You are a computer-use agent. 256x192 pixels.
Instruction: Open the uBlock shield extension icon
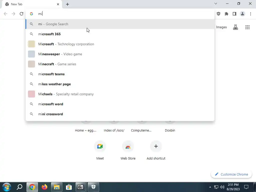pos(218,14)
